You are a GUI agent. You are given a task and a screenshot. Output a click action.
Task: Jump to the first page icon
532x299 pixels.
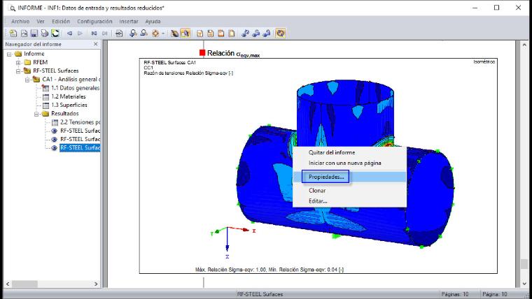[x=94, y=34]
